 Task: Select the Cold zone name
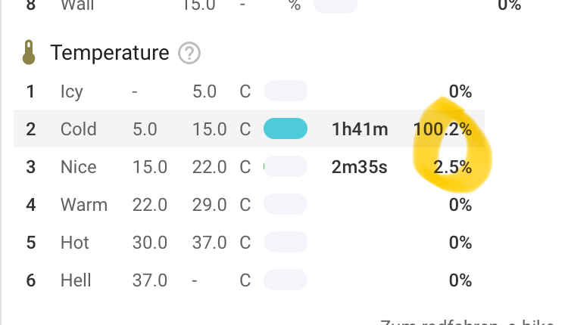[78, 129]
